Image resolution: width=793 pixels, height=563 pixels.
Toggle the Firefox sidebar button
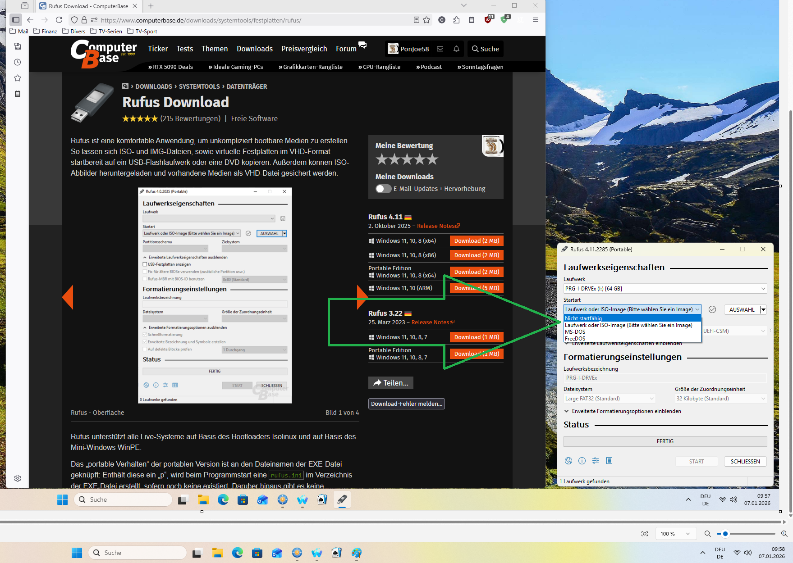tap(16, 20)
